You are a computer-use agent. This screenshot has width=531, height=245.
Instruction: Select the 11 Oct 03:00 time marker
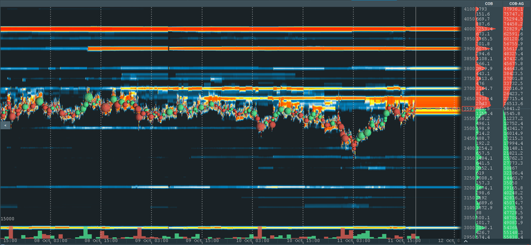coord(354,241)
